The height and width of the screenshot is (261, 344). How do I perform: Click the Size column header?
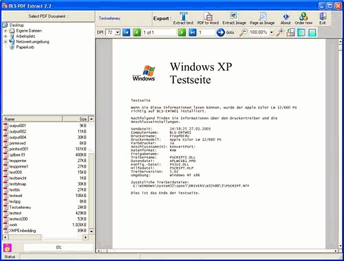(x=75, y=119)
